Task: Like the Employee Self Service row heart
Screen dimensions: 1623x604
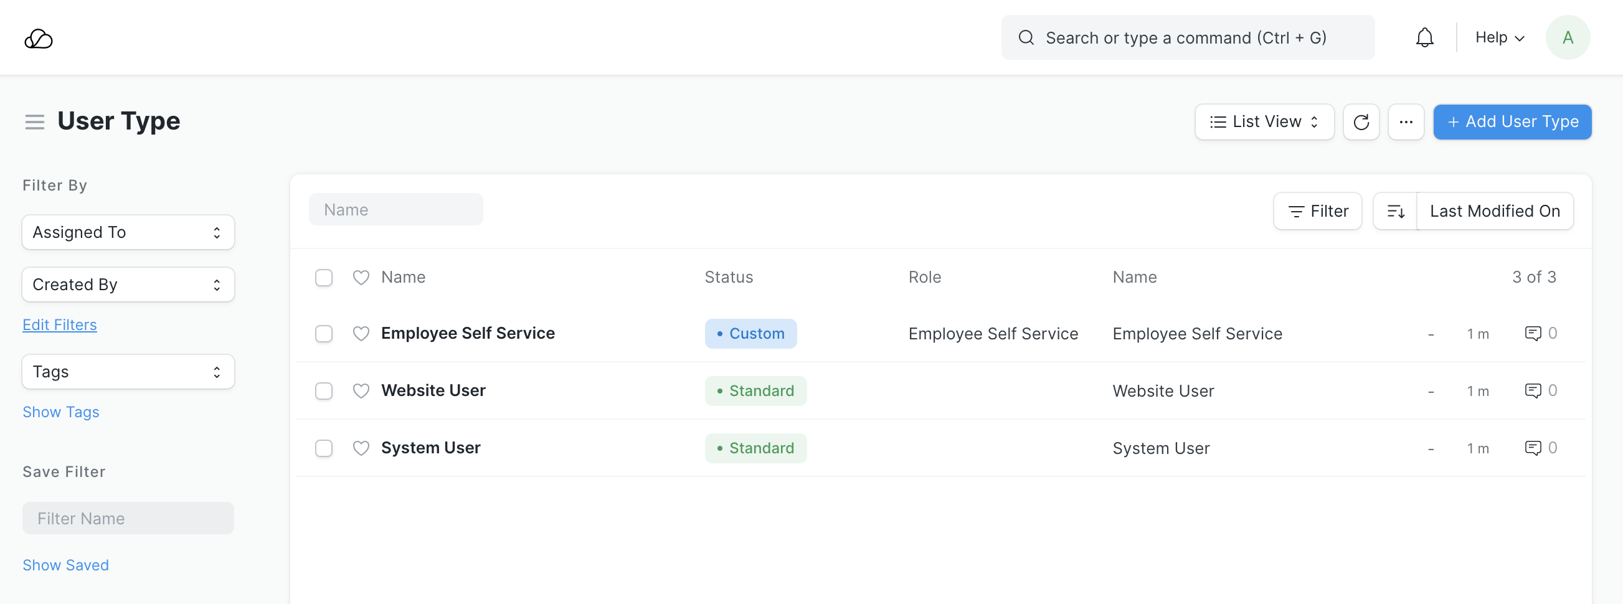Action: [x=361, y=334]
